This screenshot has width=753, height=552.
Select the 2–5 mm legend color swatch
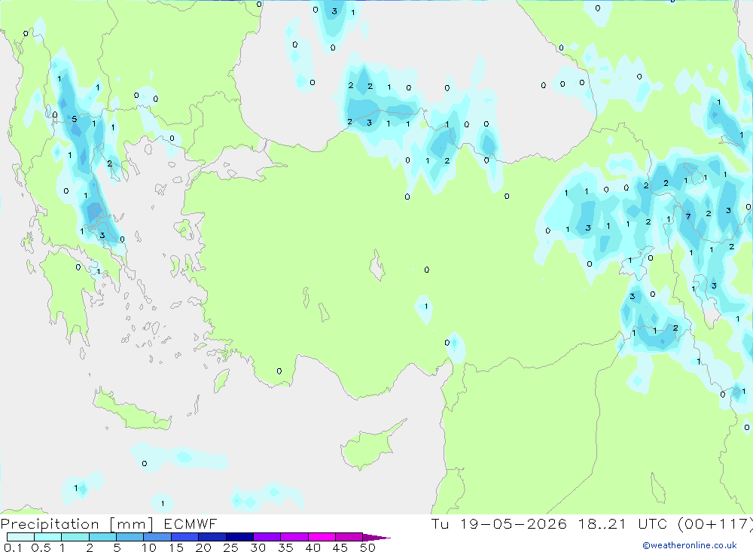[102, 537]
